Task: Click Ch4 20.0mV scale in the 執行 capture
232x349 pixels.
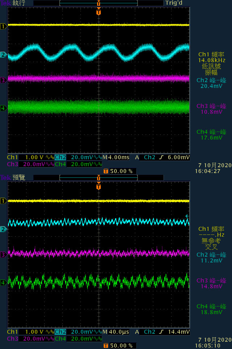Action: point(78,164)
